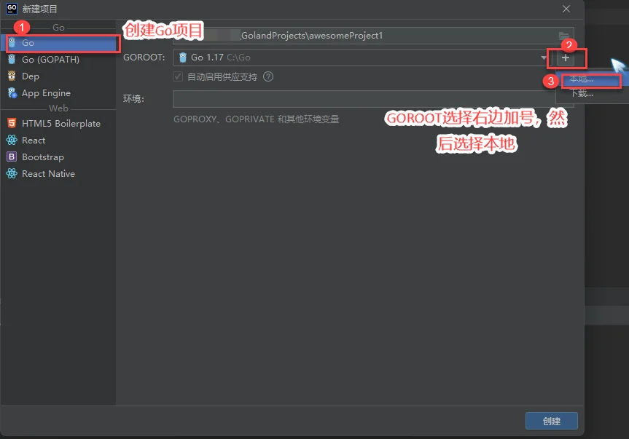
Task: Click the 环境: label
Action: pos(133,98)
